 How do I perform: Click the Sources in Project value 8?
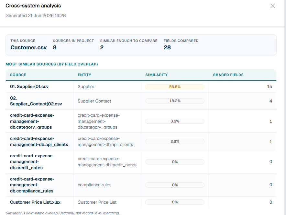[55, 47]
